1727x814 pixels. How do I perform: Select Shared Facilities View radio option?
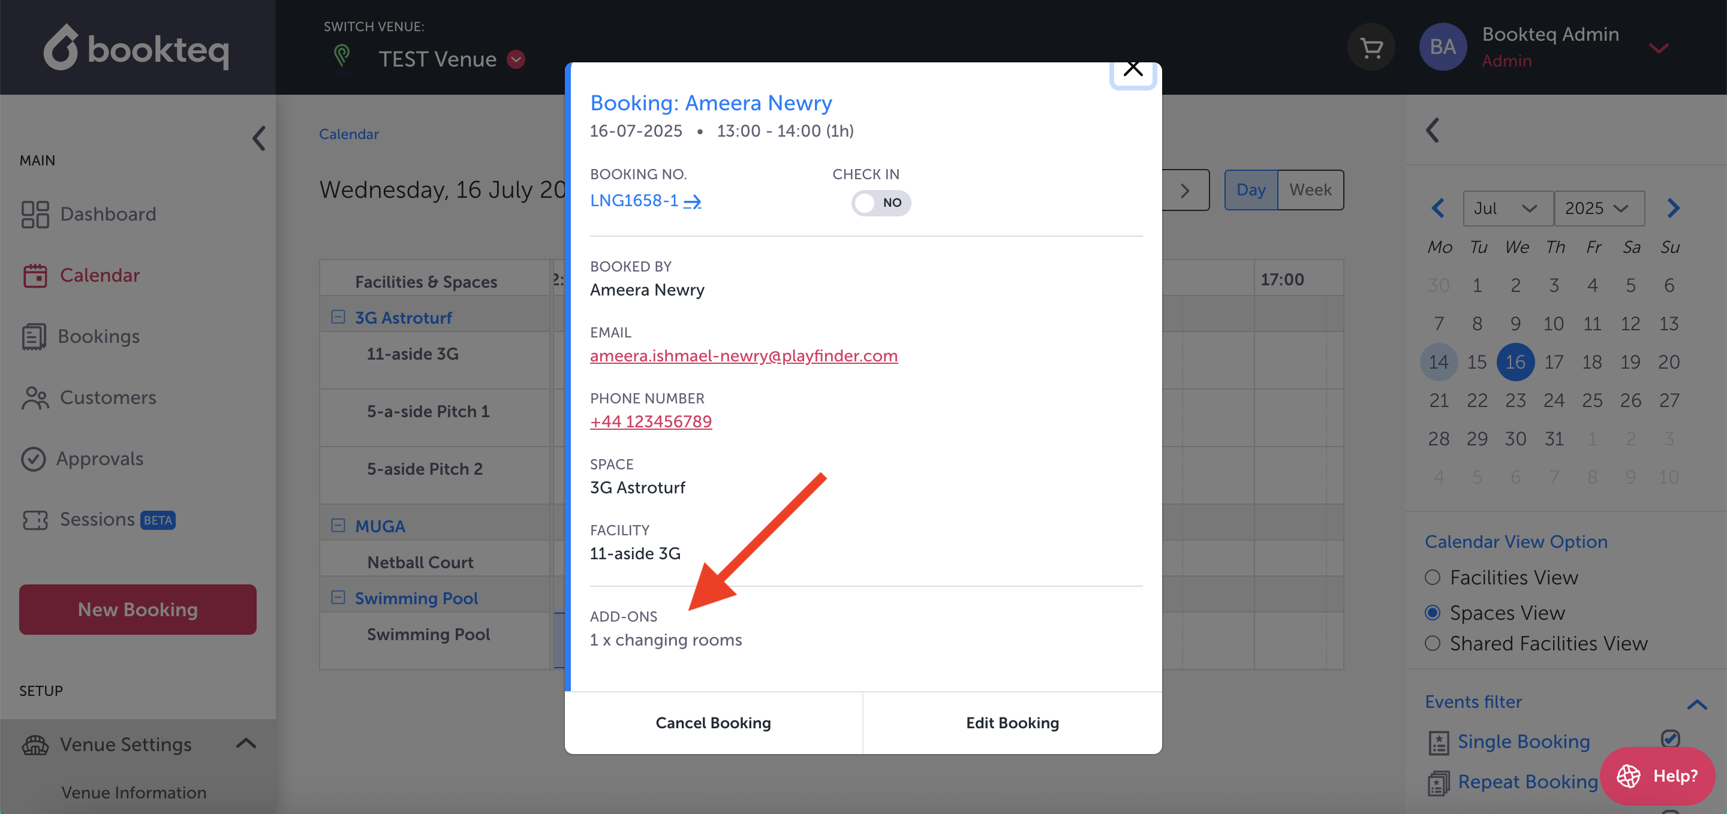pyautogui.click(x=1433, y=643)
